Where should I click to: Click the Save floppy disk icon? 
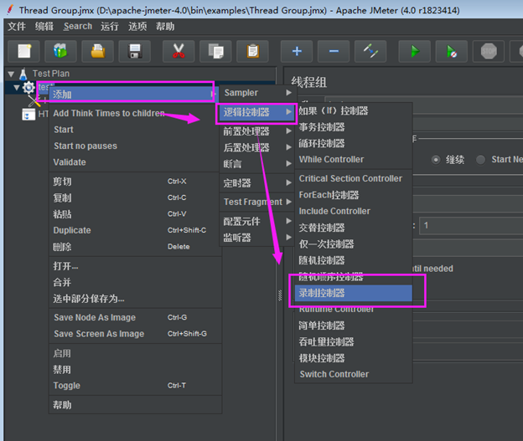point(134,52)
